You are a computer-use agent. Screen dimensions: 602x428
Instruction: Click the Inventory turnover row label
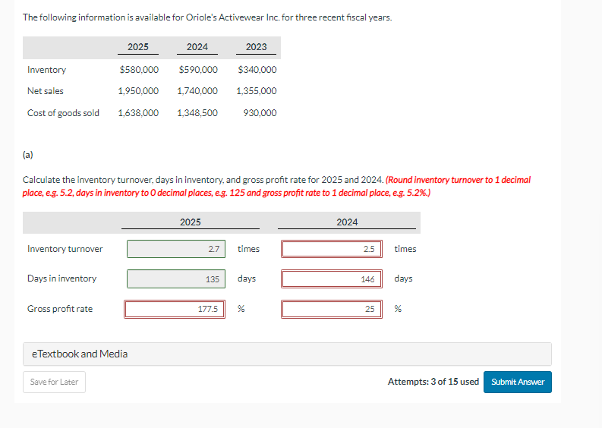[x=65, y=249]
